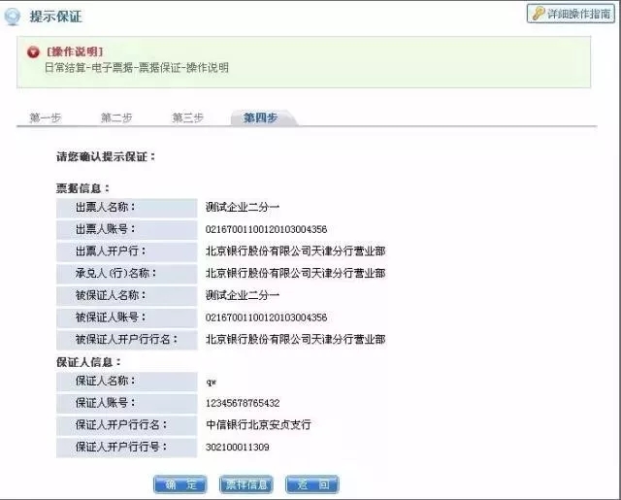
Task: Click 出票人名称 value 测试企业二分一
Action: pyautogui.click(x=243, y=207)
